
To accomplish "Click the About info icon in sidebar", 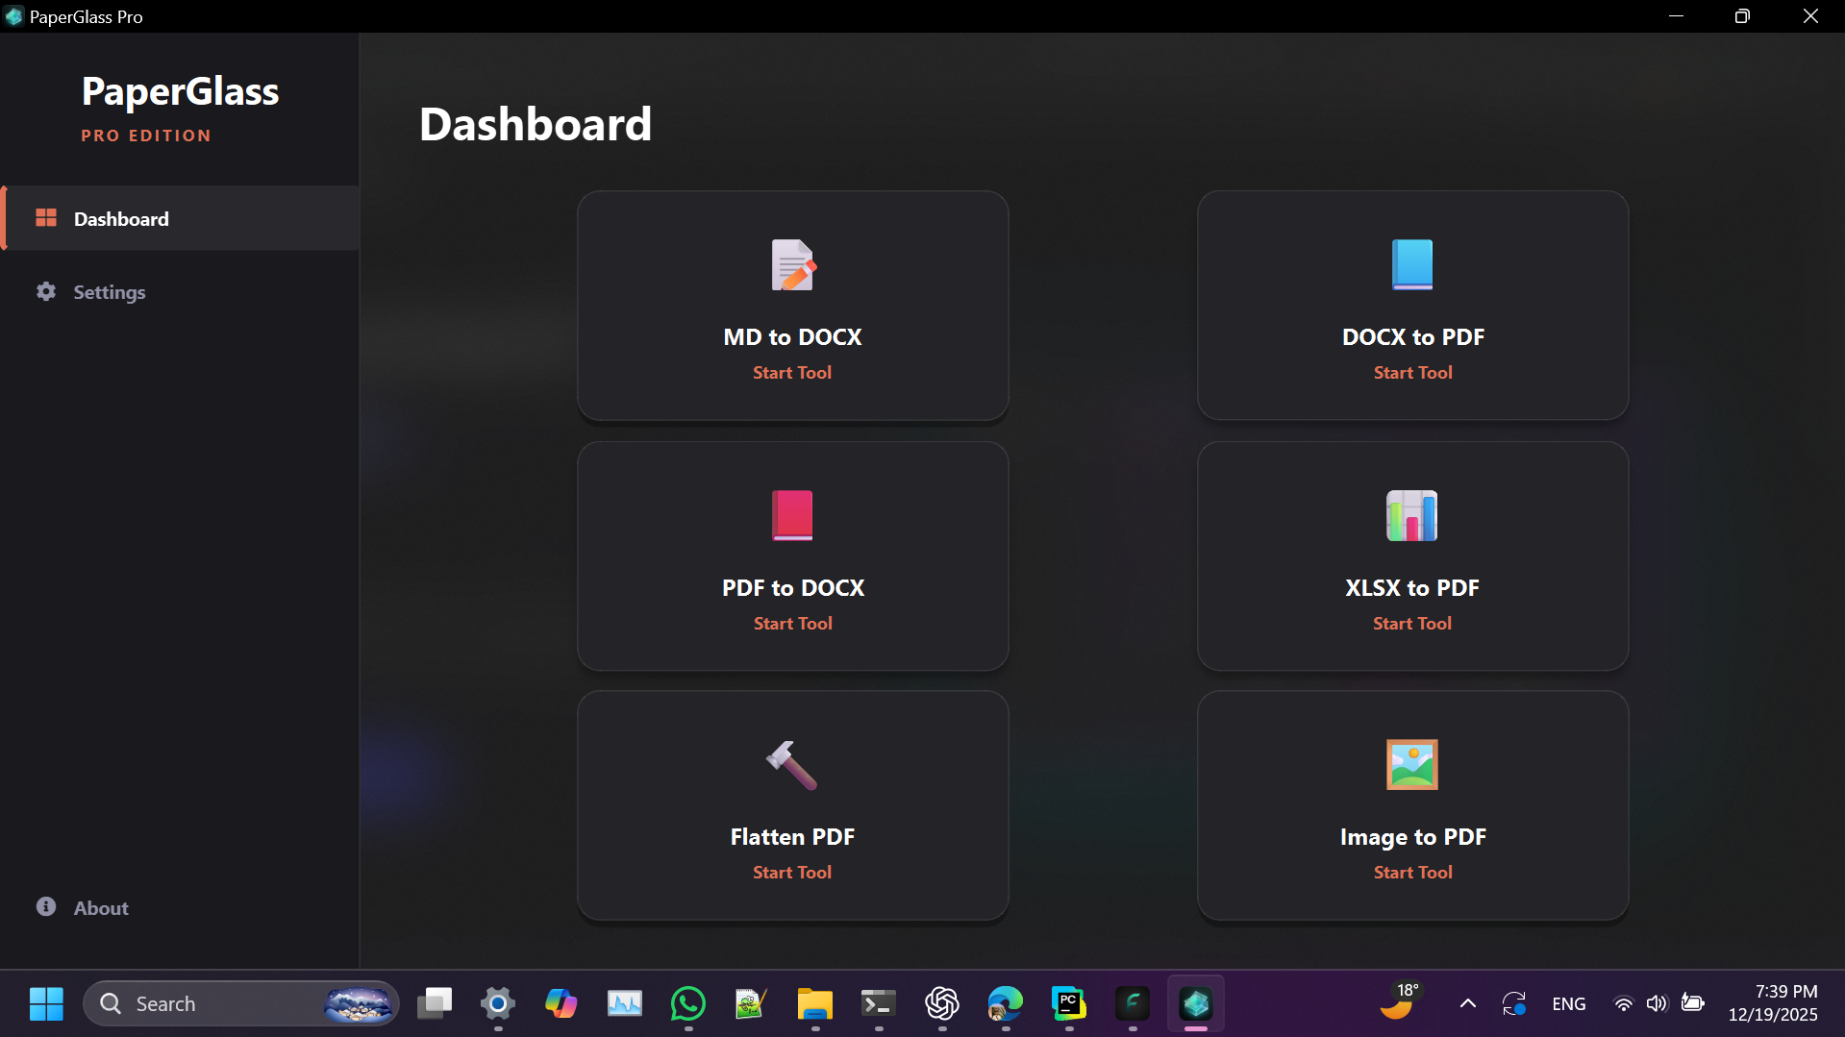I will pos(46,907).
